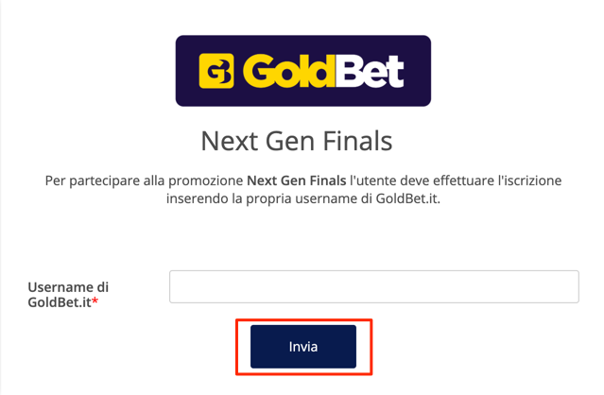Click the word "Finals" in large heading

[x=357, y=141]
